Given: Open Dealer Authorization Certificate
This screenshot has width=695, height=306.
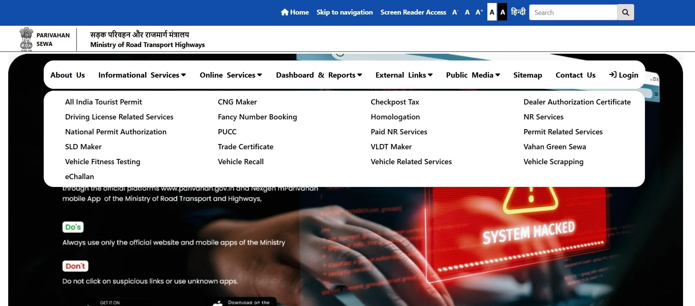Looking at the screenshot, I should [x=577, y=102].
